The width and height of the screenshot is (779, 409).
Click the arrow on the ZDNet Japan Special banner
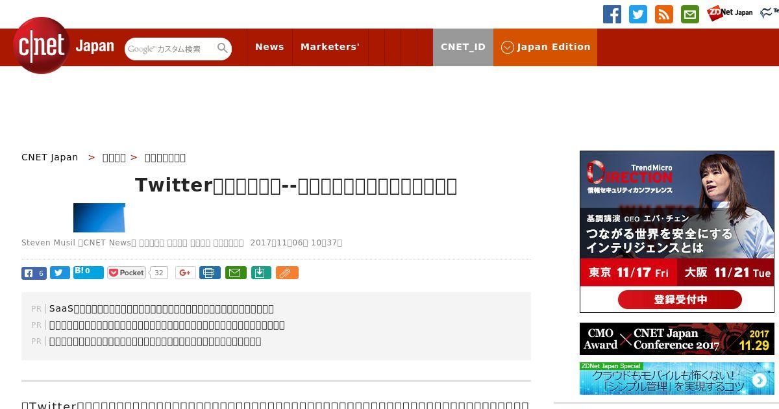click(759, 380)
